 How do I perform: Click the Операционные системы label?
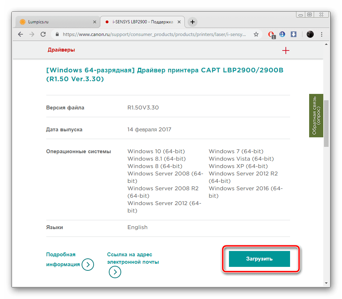(78, 151)
